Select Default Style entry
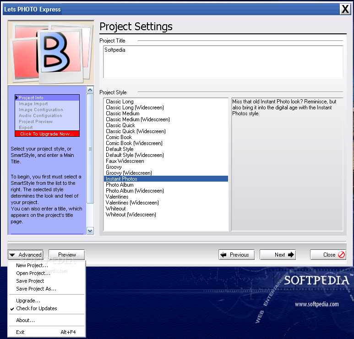The height and width of the screenshot is (339, 354). pyautogui.click(x=166, y=149)
